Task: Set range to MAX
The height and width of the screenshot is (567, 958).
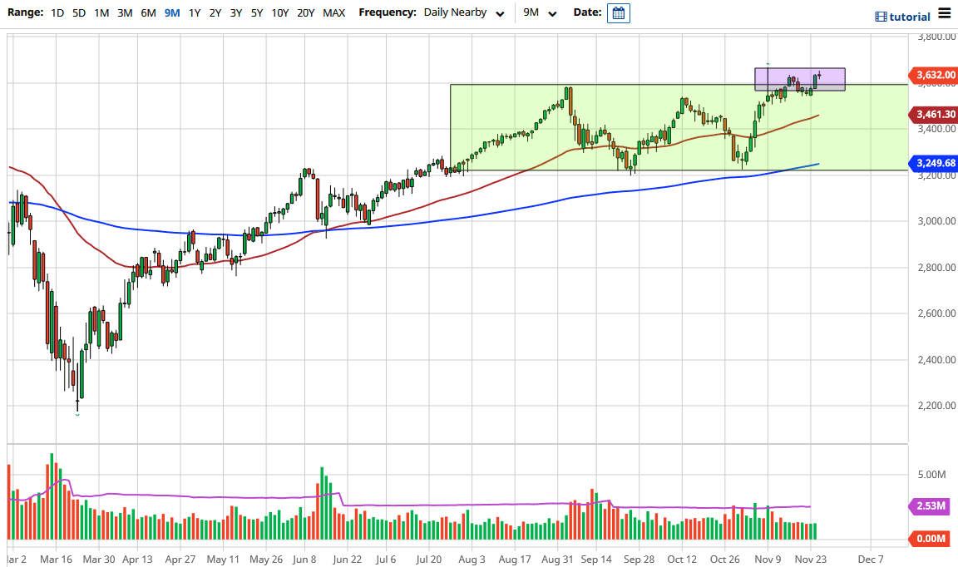Action: point(333,12)
